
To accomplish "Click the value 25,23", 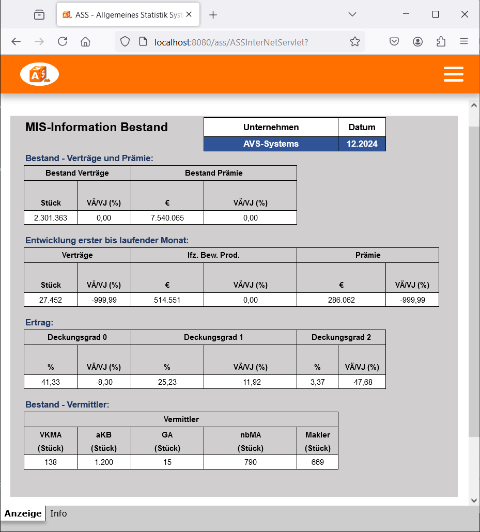I will point(167,382).
